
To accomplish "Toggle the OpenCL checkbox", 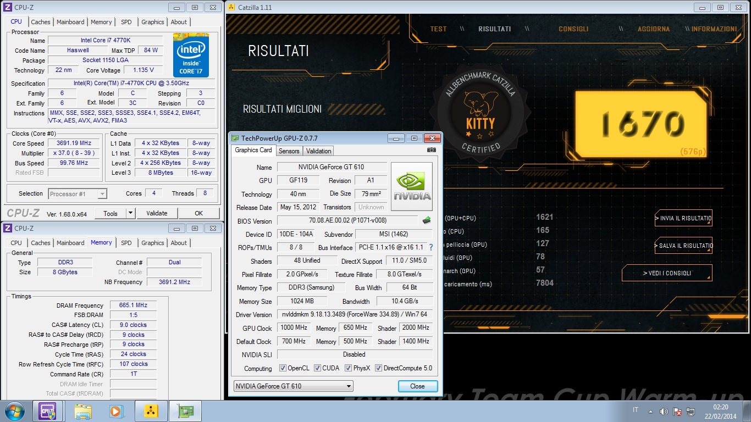I will click(x=283, y=368).
